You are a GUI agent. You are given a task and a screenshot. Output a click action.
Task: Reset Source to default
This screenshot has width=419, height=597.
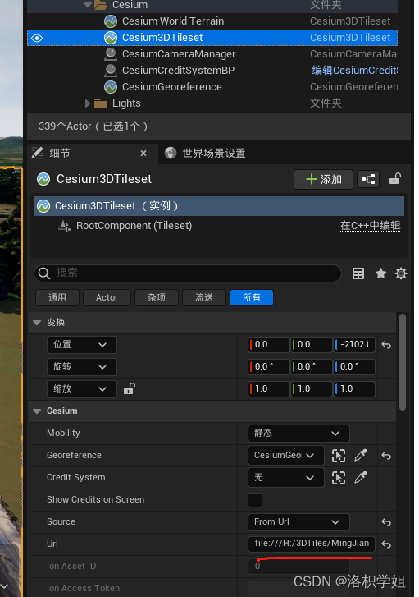click(x=386, y=522)
